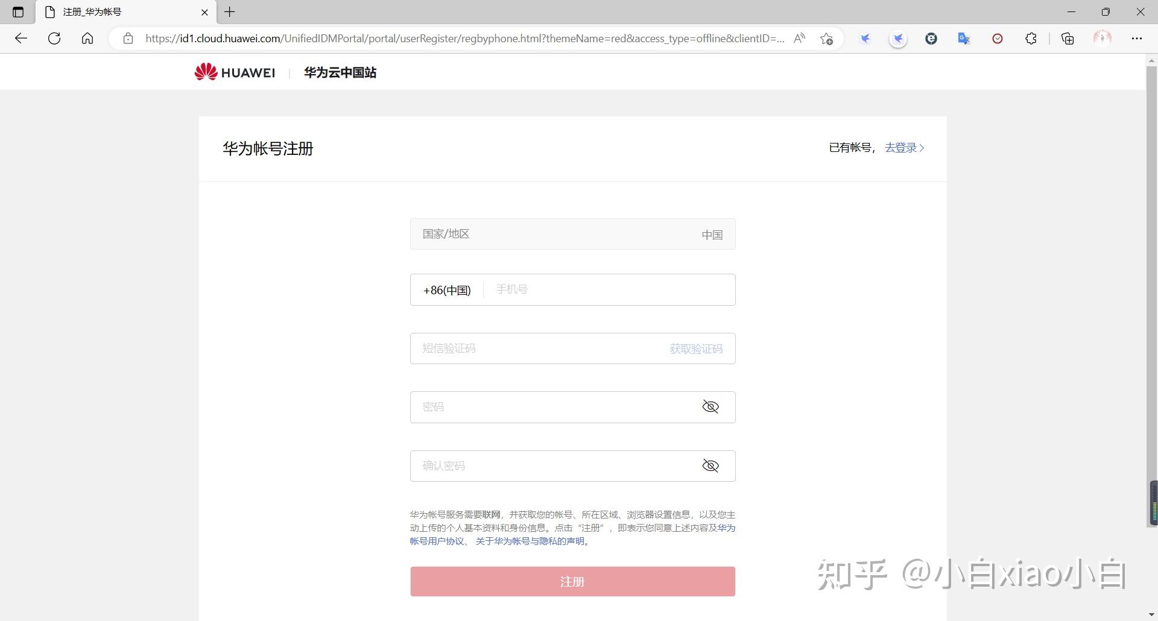Open the browser Extensions menu
The image size is (1158, 621).
pos(1031,39)
